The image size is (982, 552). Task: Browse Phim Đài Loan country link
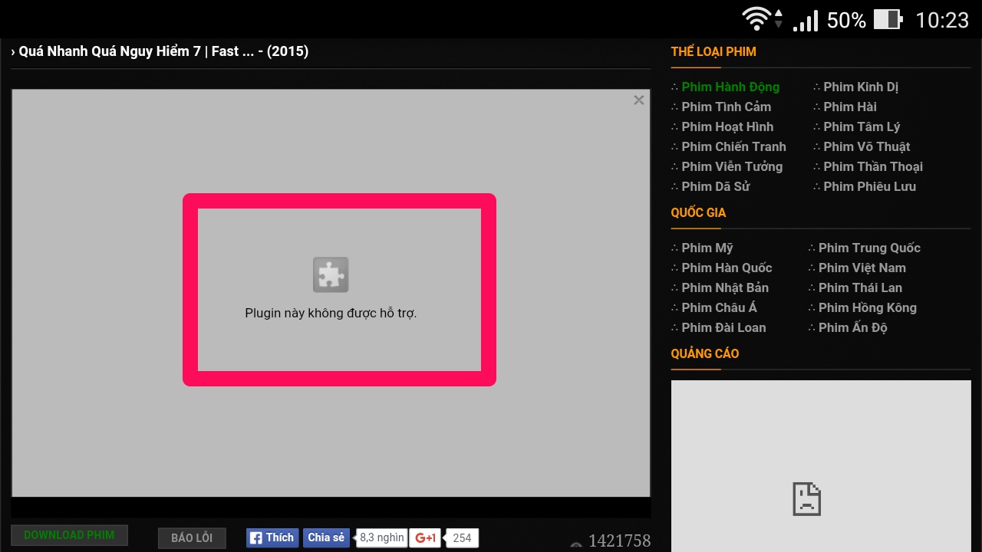click(723, 327)
